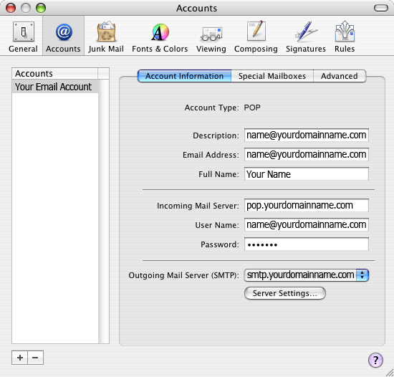Select the Account Information tab
The width and height of the screenshot is (394, 377).
tap(184, 76)
